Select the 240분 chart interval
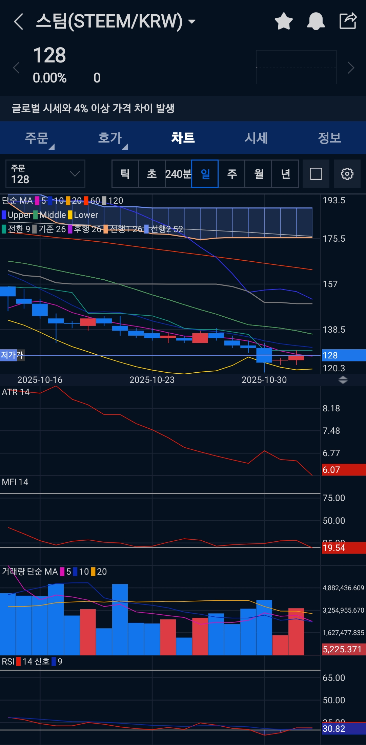The image size is (366, 745). [178, 174]
